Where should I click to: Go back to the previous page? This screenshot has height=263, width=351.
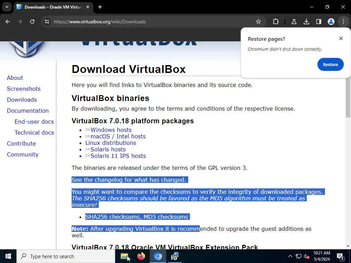pyautogui.click(x=8, y=22)
